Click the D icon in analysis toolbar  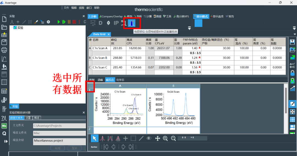pos(100,23)
